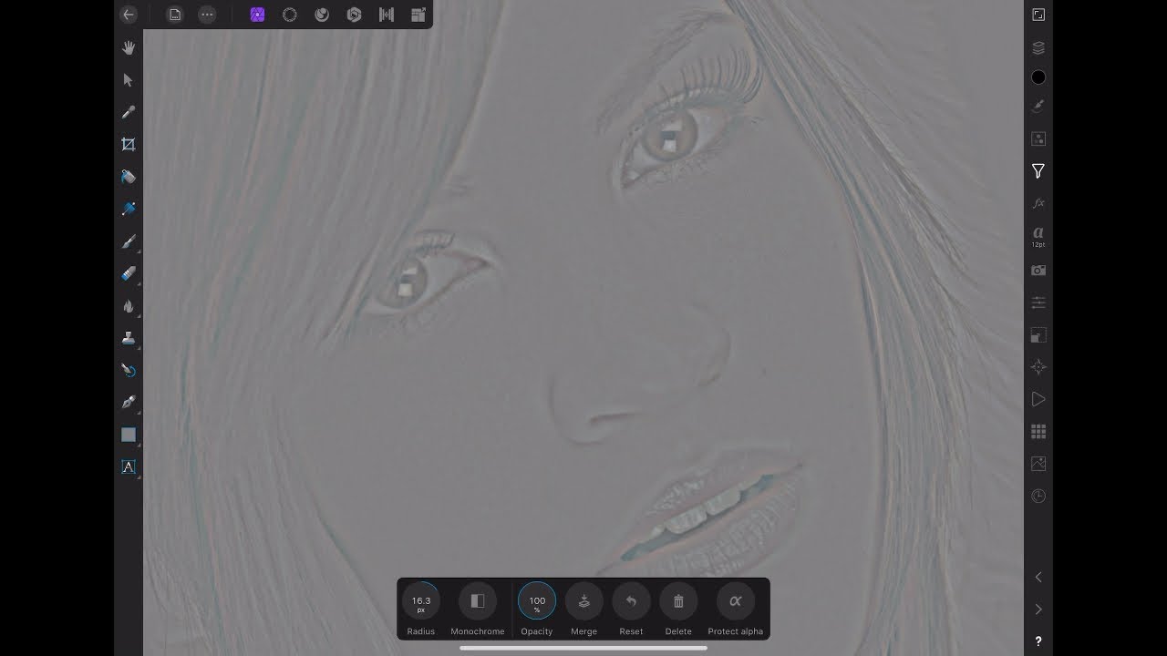Open the History clock studio
The image size is (1167, 656).
[1038, 497]
